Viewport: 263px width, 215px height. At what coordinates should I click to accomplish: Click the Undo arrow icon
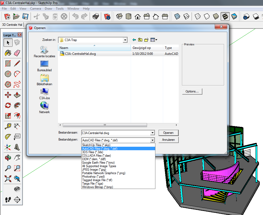click(x=75, y=16)
